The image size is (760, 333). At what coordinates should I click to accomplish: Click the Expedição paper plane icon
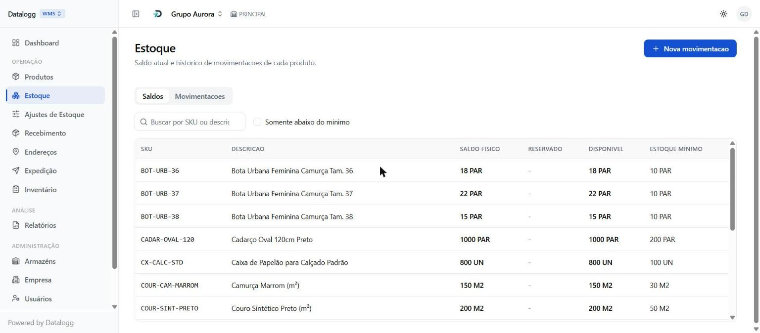pos(16,171)
